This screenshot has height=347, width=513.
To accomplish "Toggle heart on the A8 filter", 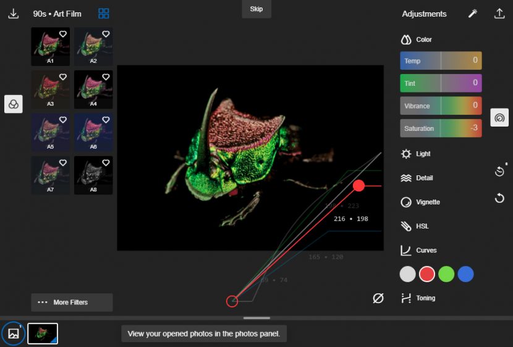I will 106,163.
